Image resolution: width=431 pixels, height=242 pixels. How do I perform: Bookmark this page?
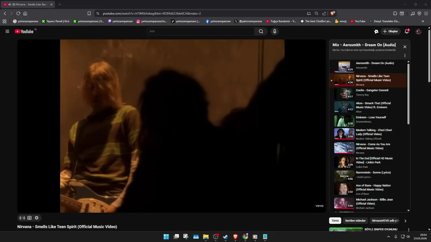point(89,13)
